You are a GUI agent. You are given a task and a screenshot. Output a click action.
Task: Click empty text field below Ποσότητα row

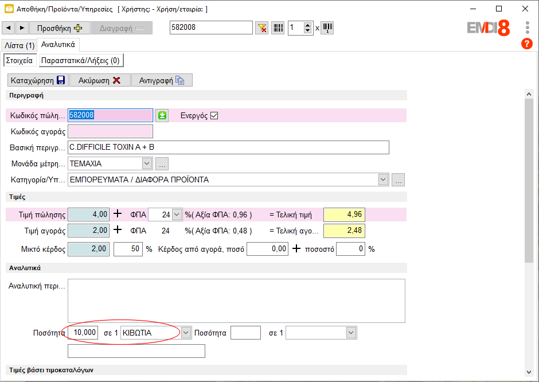[x=136, y=351]
